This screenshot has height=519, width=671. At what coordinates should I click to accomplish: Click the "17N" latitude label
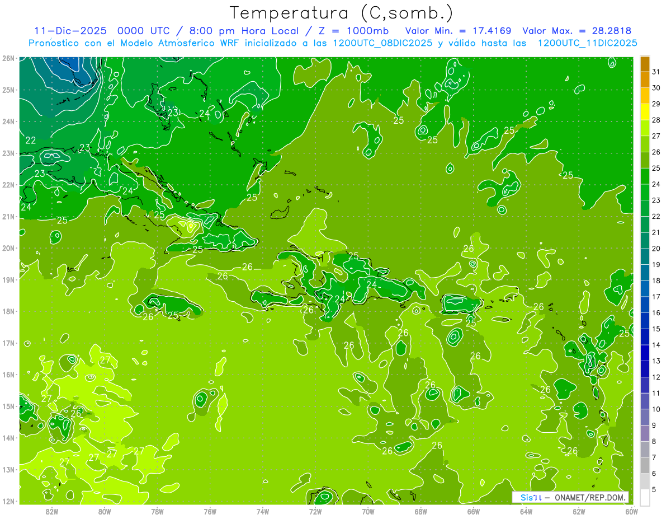pyautogui.click(x=8, y=343)
